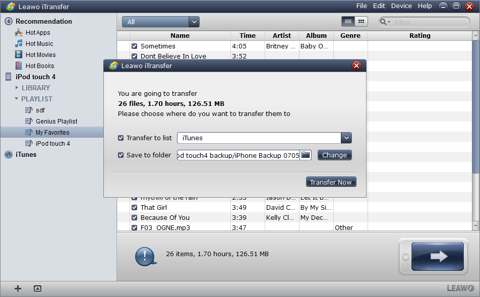Image resolution: width=480 pixels, height=297 pixels.
Task: Click the Recommendation section icon
Action: [x=9, y=21]
